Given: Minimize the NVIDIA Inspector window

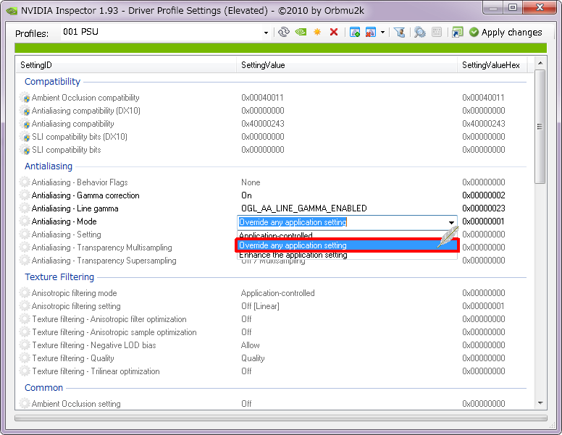Looking at the screenshot, I should [x=493, y=8].
